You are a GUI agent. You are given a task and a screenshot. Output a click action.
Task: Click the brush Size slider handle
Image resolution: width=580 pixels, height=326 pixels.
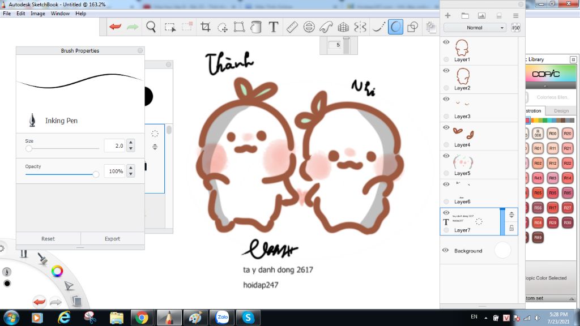pyautogui.click(x=29, y=149)
